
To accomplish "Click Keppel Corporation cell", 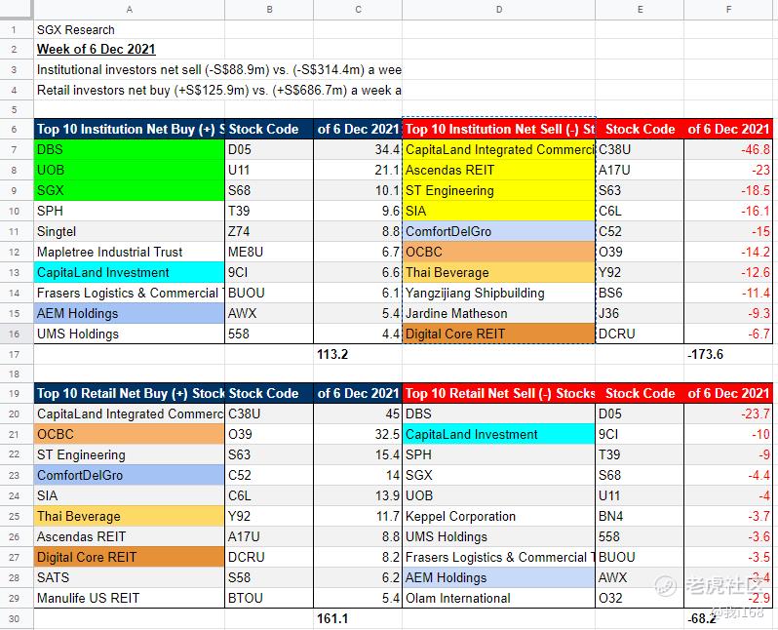I will tap(498, 516).
